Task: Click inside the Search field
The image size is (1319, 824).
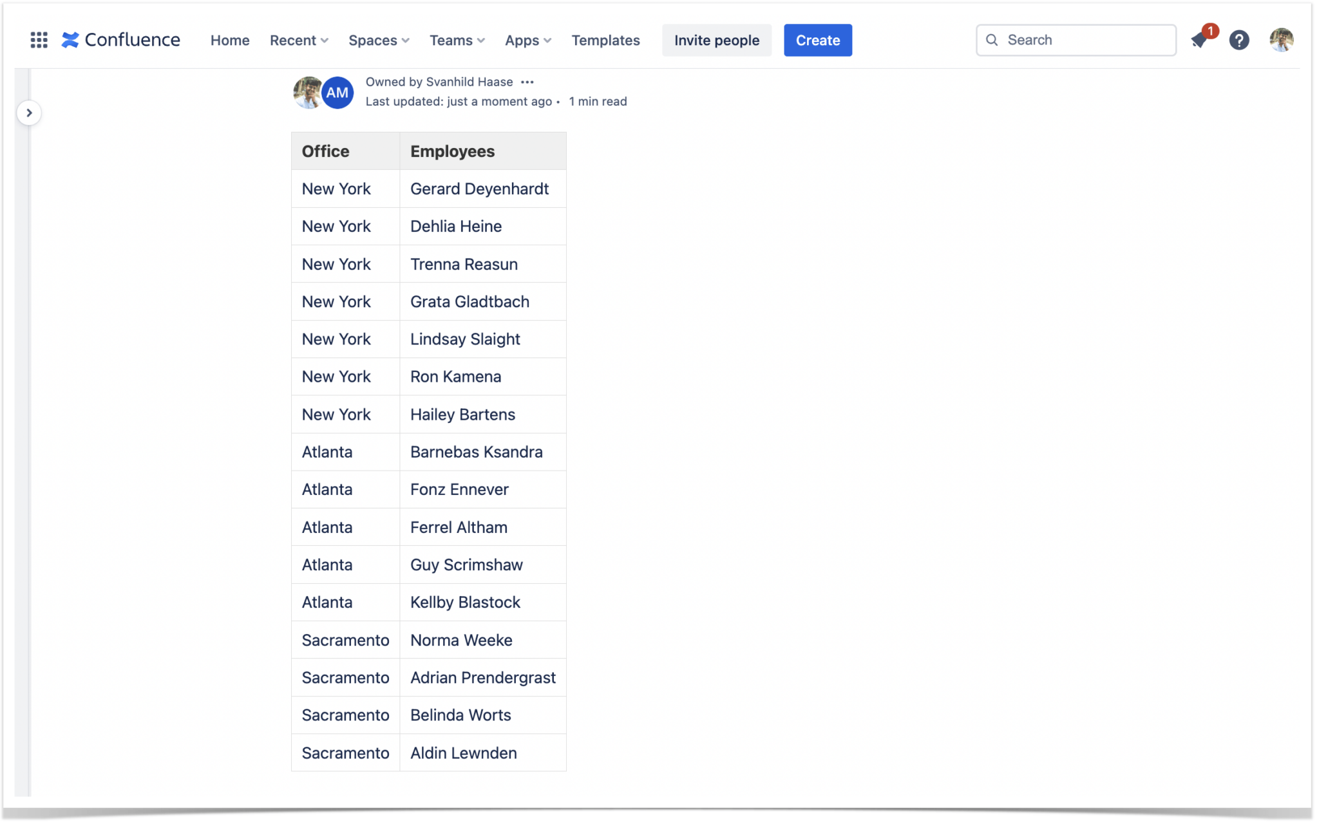Action: (x=1076, y=40)
